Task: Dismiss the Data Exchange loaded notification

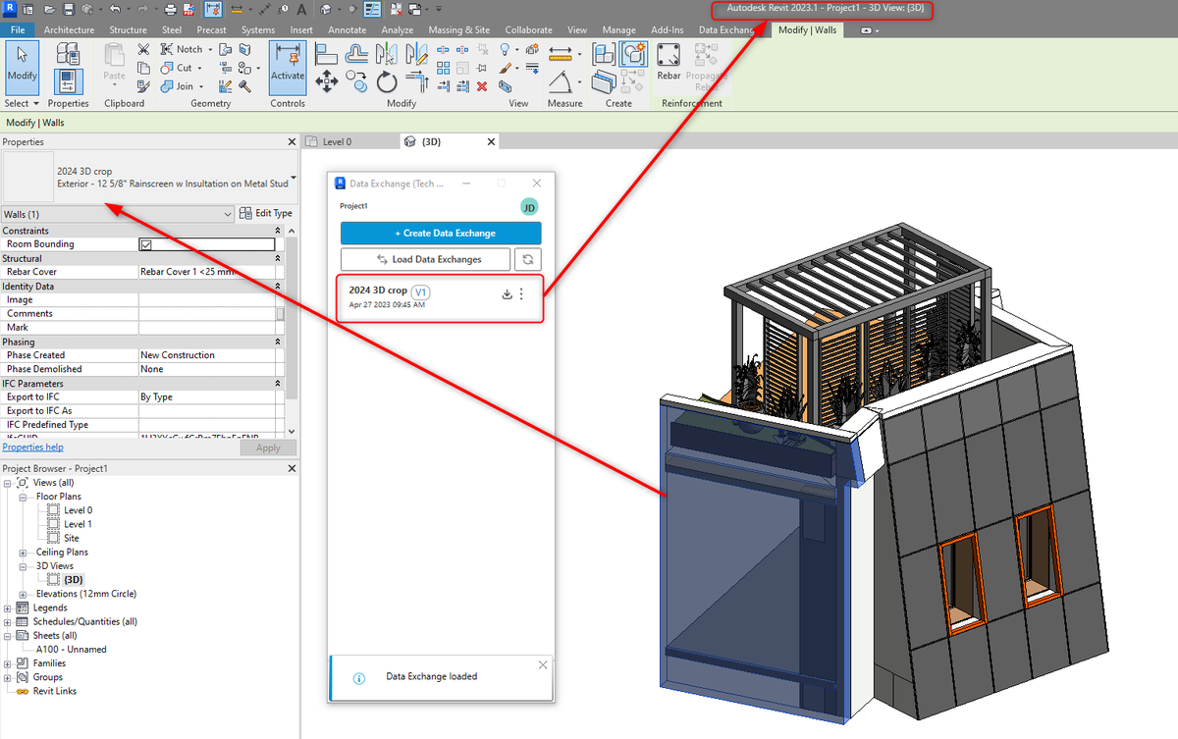Action: (543, 665)
